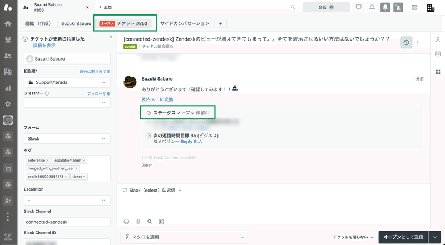445x245 pixels.
Task: Click the highlighted search app icon in sidebar
Action: coord(8,120)
